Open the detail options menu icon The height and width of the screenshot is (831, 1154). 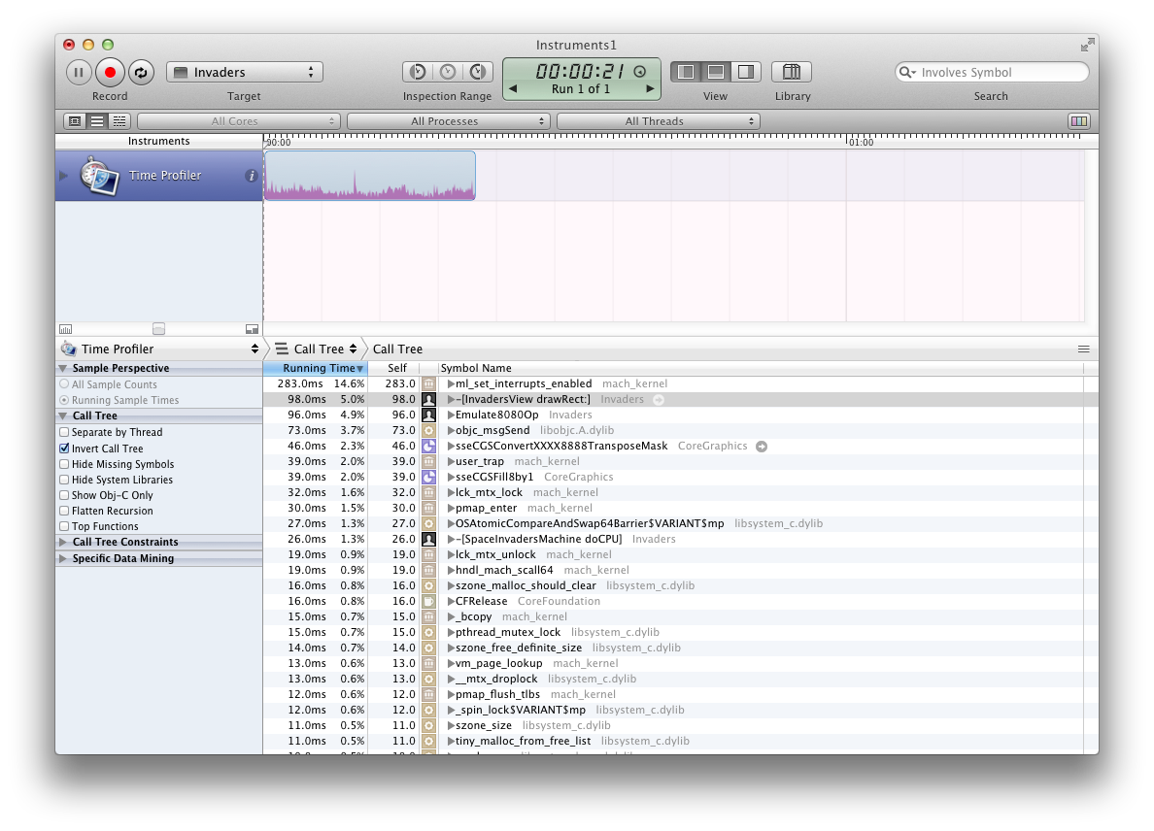point(1083,349)
